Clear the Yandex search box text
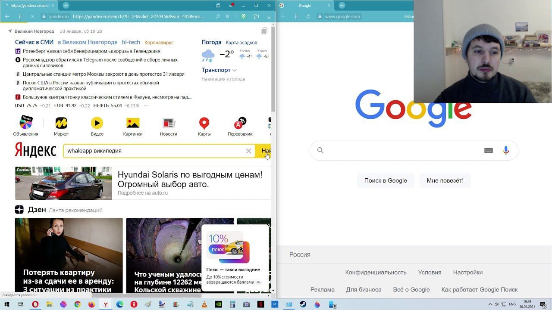 pos(248,151)
